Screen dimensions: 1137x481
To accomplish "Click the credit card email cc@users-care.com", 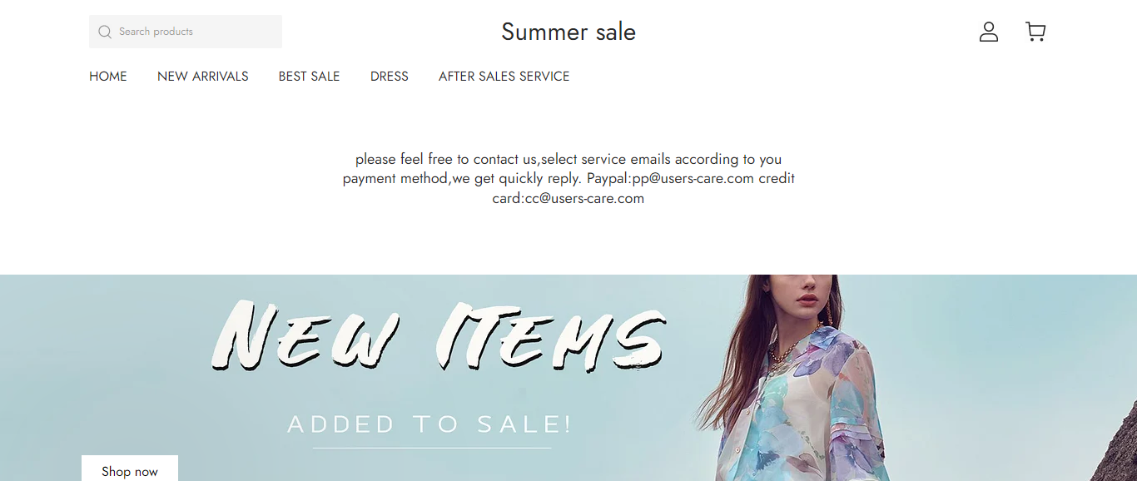I will (x=584, y=199).
